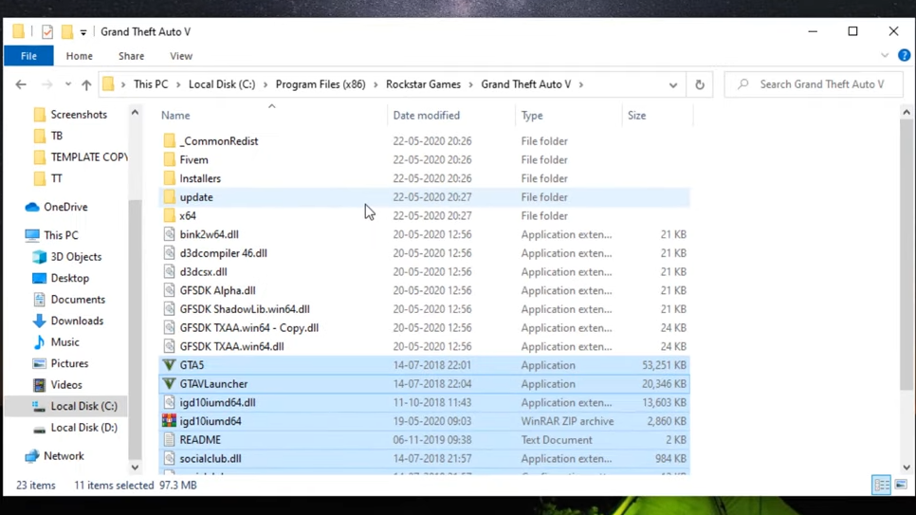Switch to Details view layout button
Screen dimensions: 916x515
[x=882, y=485]
